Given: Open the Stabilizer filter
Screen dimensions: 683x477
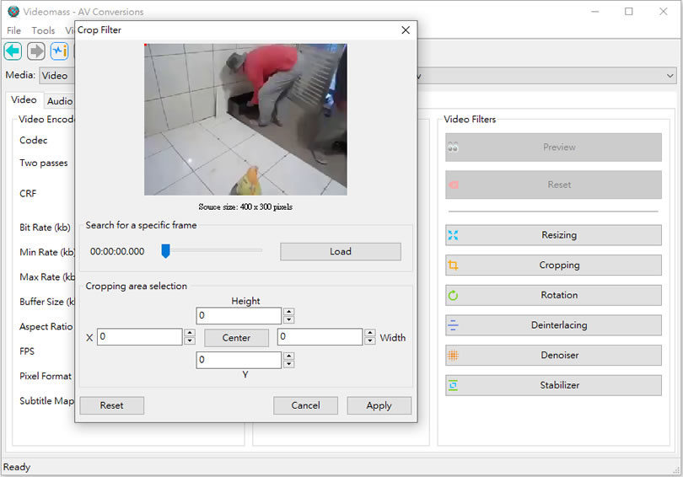Looking at the screenshot, I should pyautogui.click(x=553, y=385).
